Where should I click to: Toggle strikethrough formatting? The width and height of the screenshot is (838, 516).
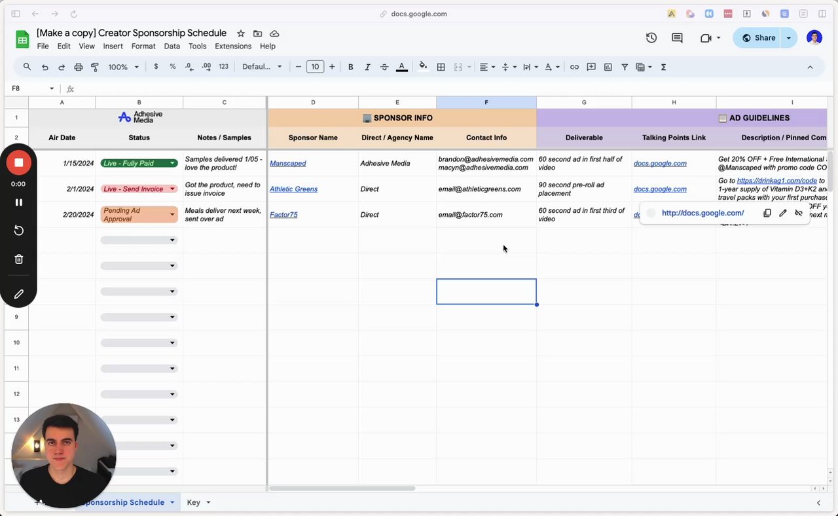click(384, 67)
